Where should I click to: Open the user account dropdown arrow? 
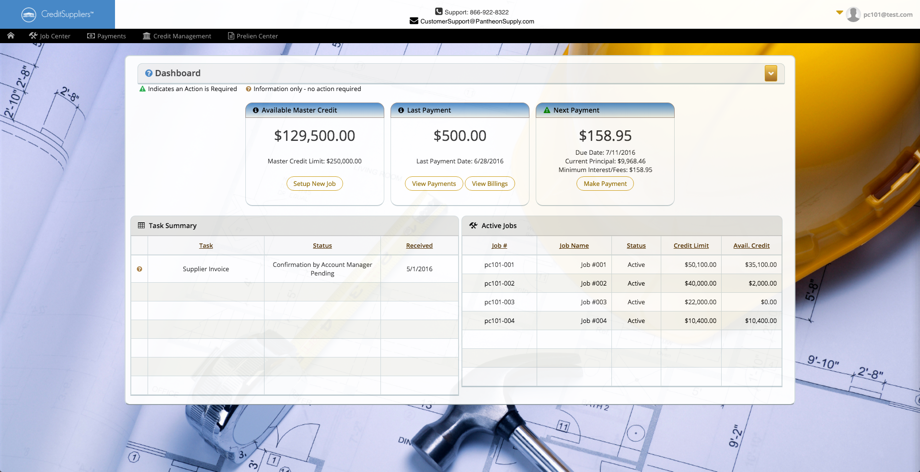(x=839, y=12)
